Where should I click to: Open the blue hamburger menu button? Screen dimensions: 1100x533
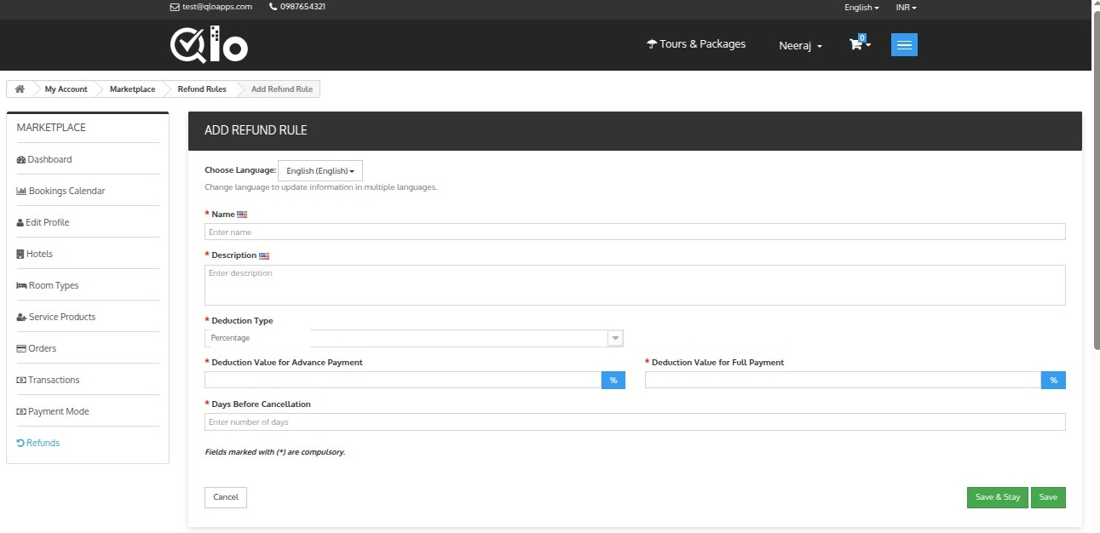[904, 45]
